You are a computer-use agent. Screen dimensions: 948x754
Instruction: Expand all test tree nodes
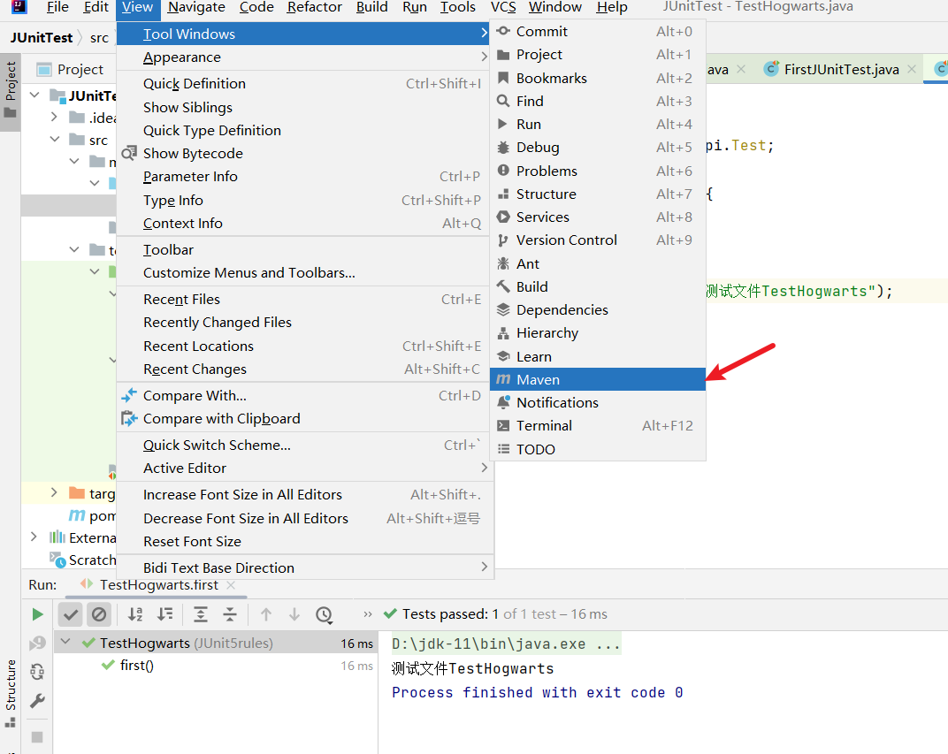(201, 614)
